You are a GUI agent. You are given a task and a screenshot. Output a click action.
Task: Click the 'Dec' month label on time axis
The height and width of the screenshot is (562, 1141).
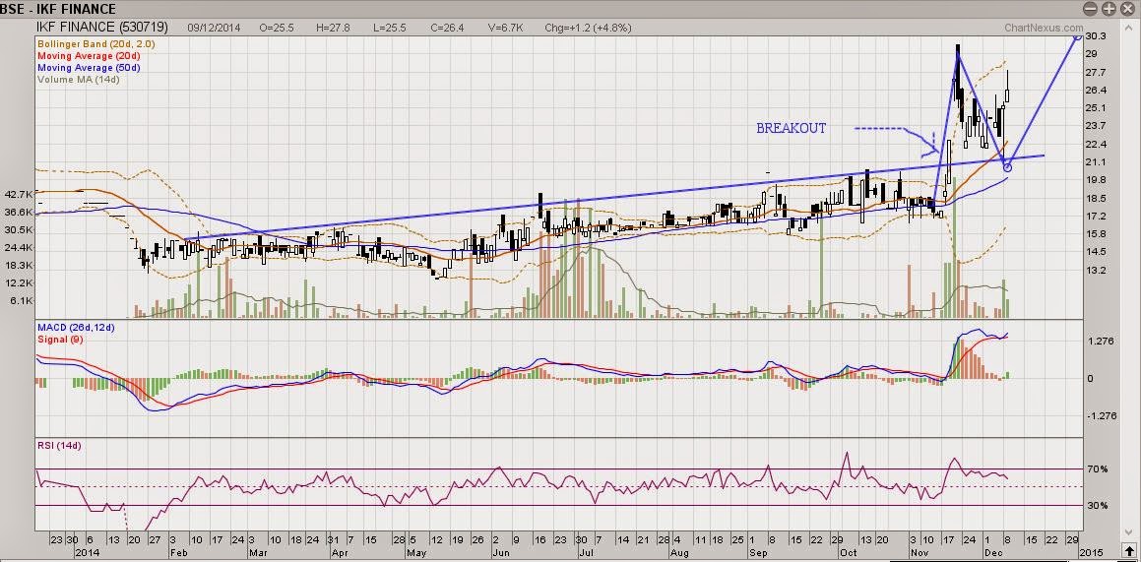pos(993,552)
